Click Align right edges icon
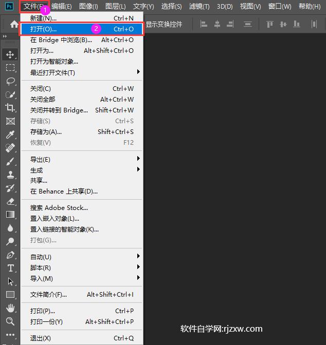The image size is (326, 345). tap(230, 24)
